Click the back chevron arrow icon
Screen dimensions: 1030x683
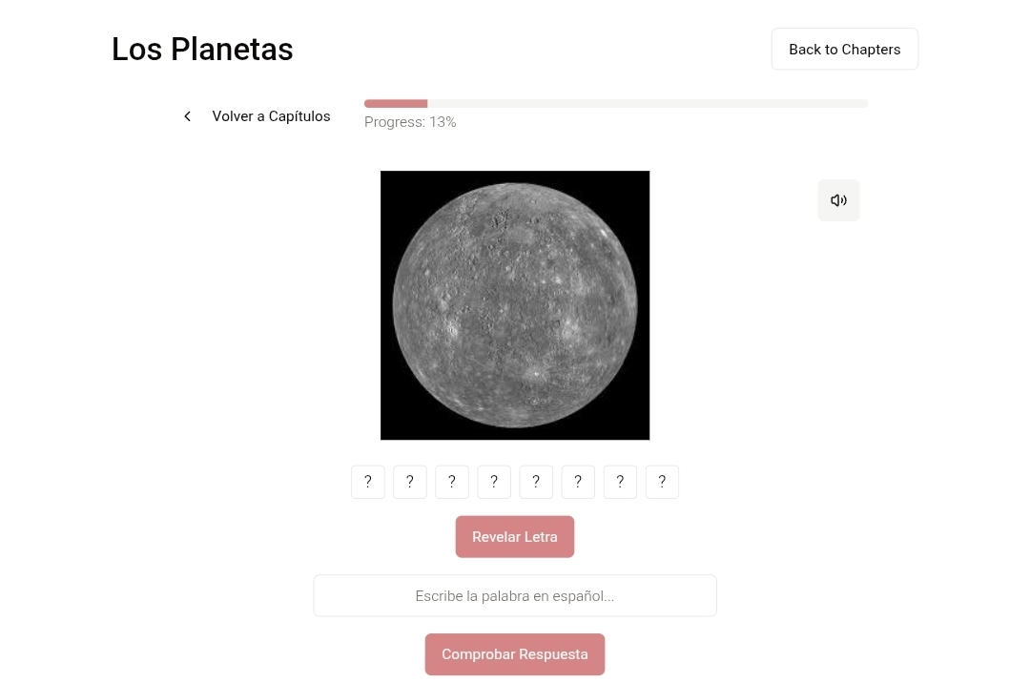187,116
